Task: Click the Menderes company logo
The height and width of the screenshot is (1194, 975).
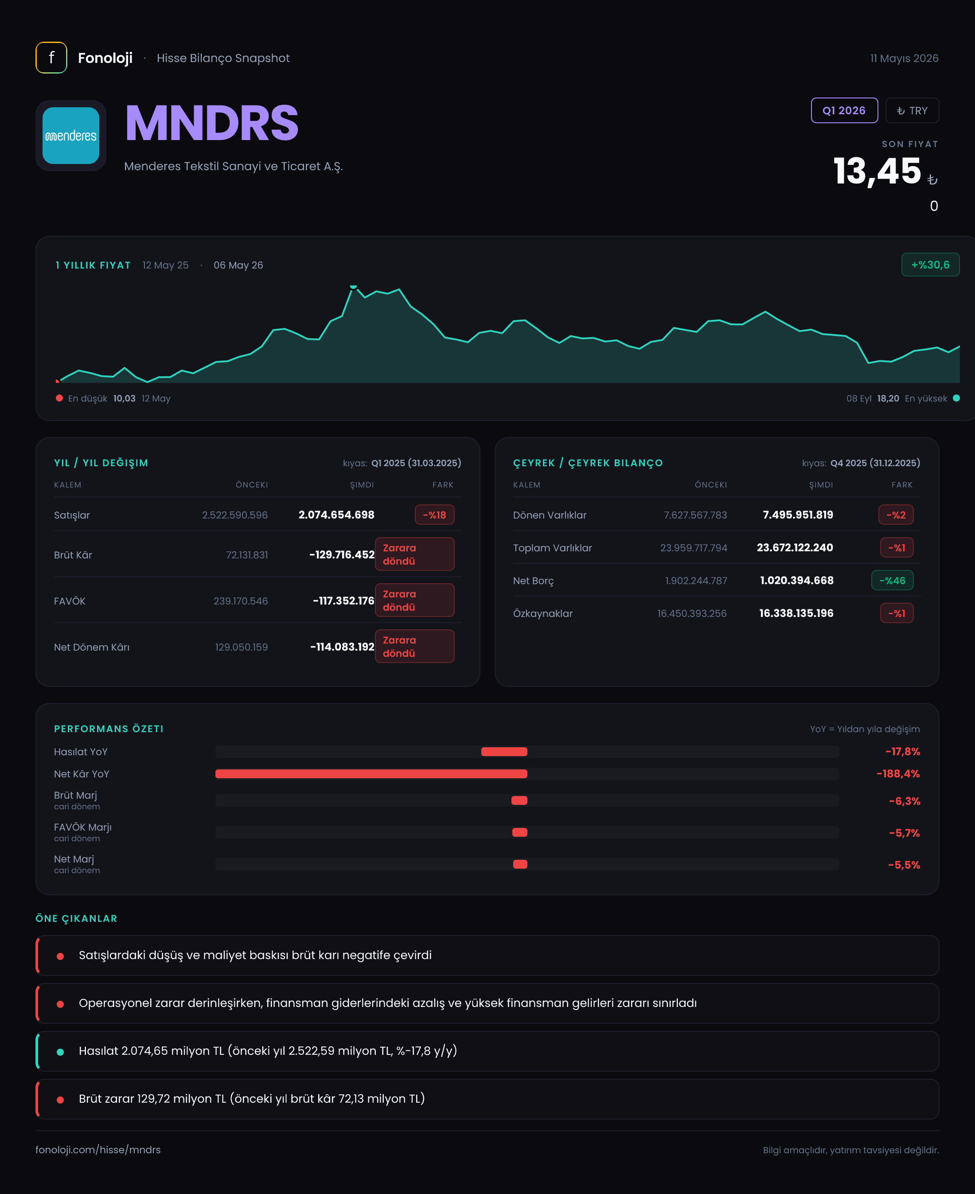Action: pyautogui.click(x=71, y=135)
